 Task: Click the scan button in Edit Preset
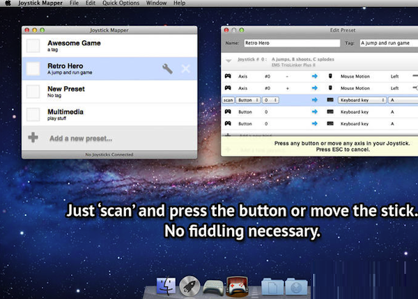pos(229,100)
